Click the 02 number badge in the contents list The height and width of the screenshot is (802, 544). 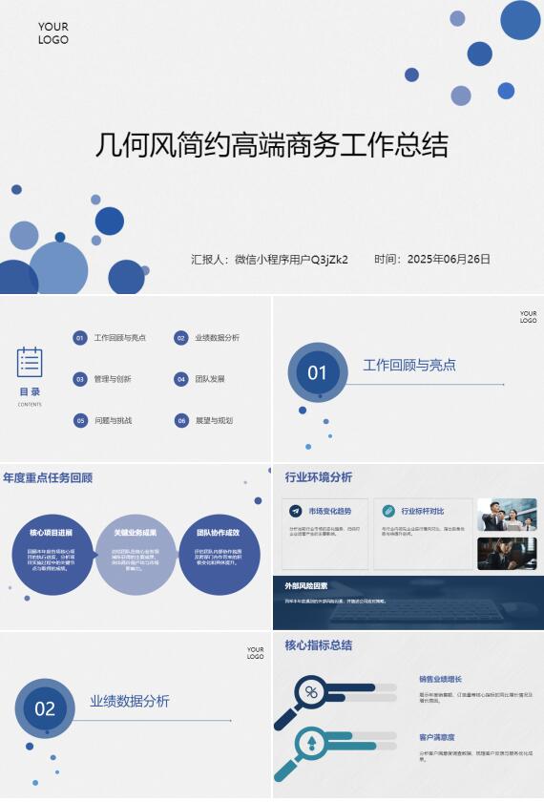(181, 338)
